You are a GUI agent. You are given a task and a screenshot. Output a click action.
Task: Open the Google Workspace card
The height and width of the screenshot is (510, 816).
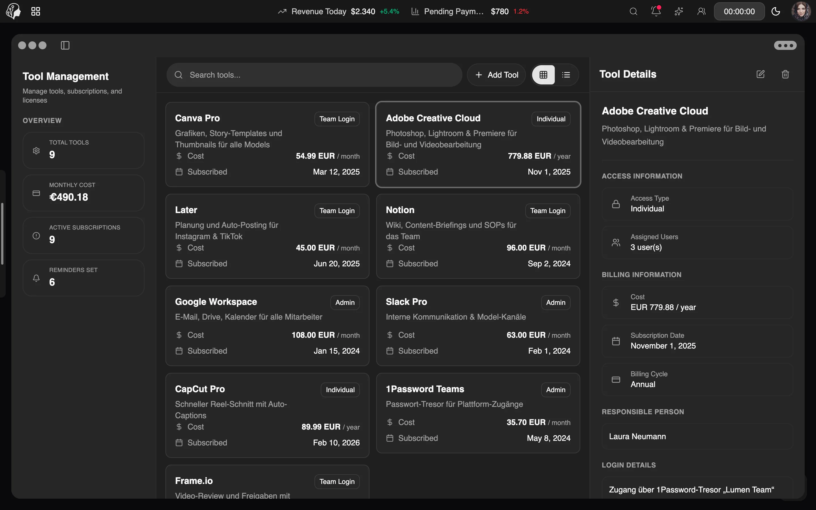267,326
